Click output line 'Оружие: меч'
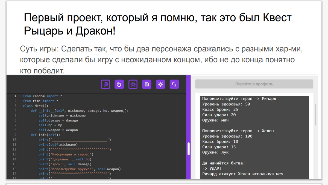The width and height of the screenshot is (328, 185). tap(215, 120)
